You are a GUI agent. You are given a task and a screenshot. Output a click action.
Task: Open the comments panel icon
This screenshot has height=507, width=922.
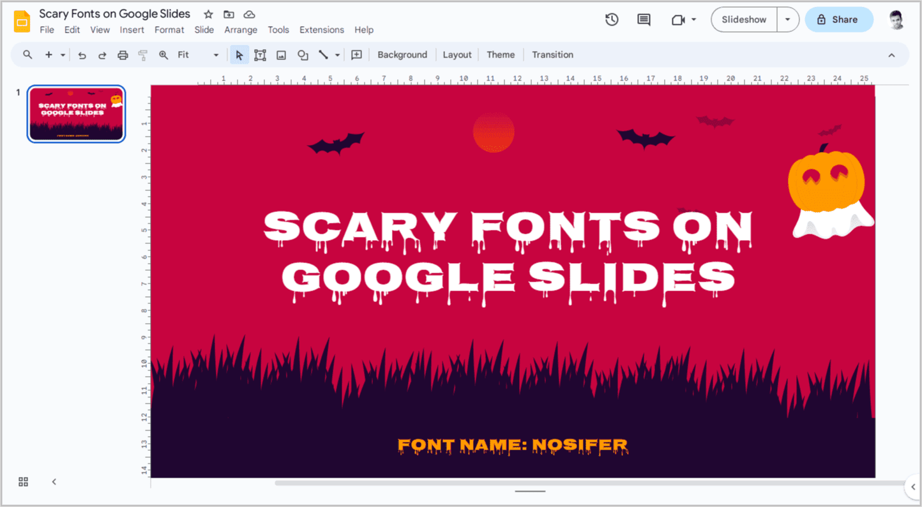click(644, 20)
